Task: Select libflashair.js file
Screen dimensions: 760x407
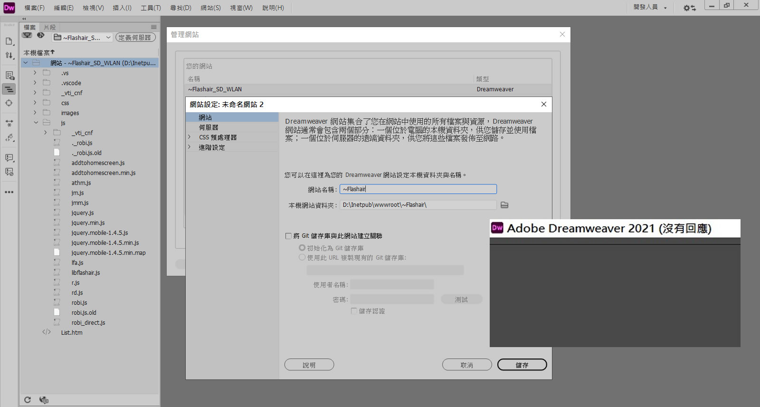Action: (85, 272)
